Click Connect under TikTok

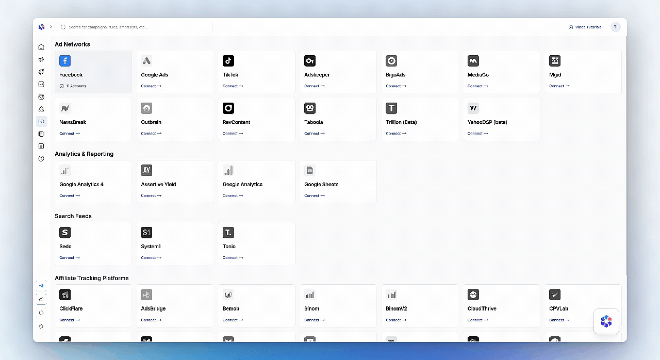pyautogui.click(x=233, y=86)
